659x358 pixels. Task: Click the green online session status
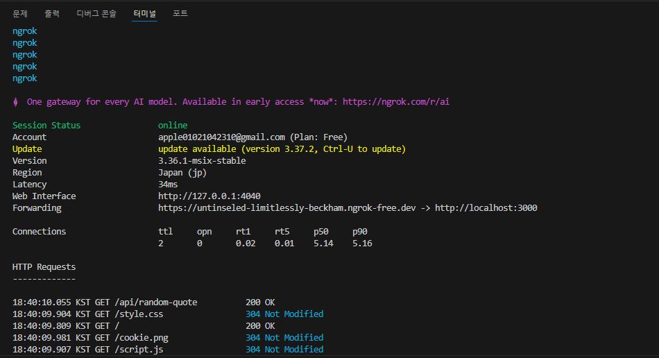pos(173,126)
